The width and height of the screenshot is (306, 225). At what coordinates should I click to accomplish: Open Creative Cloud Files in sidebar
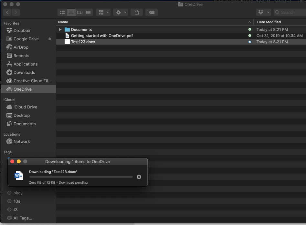pos(32,81)
